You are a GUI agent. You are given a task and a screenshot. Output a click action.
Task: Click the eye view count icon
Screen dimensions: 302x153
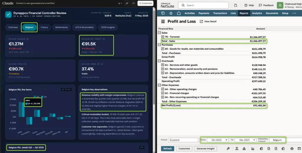pyautogui.click(x=119, y=3)
